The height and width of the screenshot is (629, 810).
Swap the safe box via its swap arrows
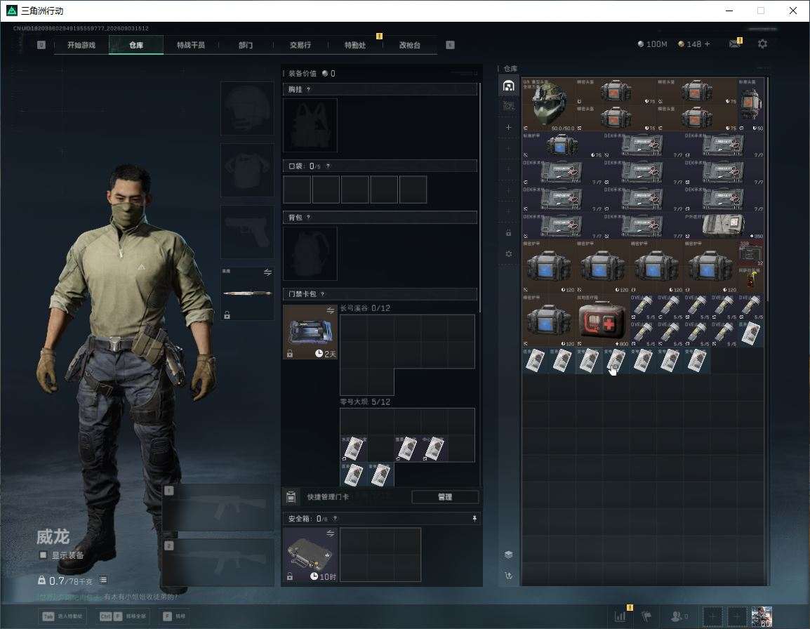tap(330, 534)
